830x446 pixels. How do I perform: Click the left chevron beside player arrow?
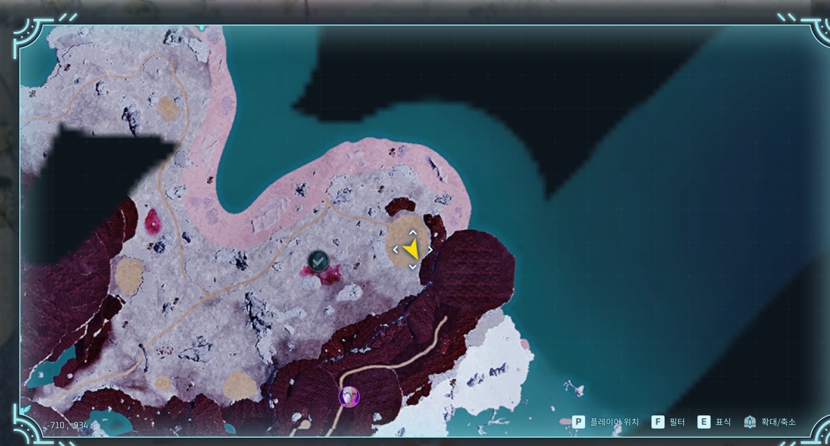click(x=396, y=250)
